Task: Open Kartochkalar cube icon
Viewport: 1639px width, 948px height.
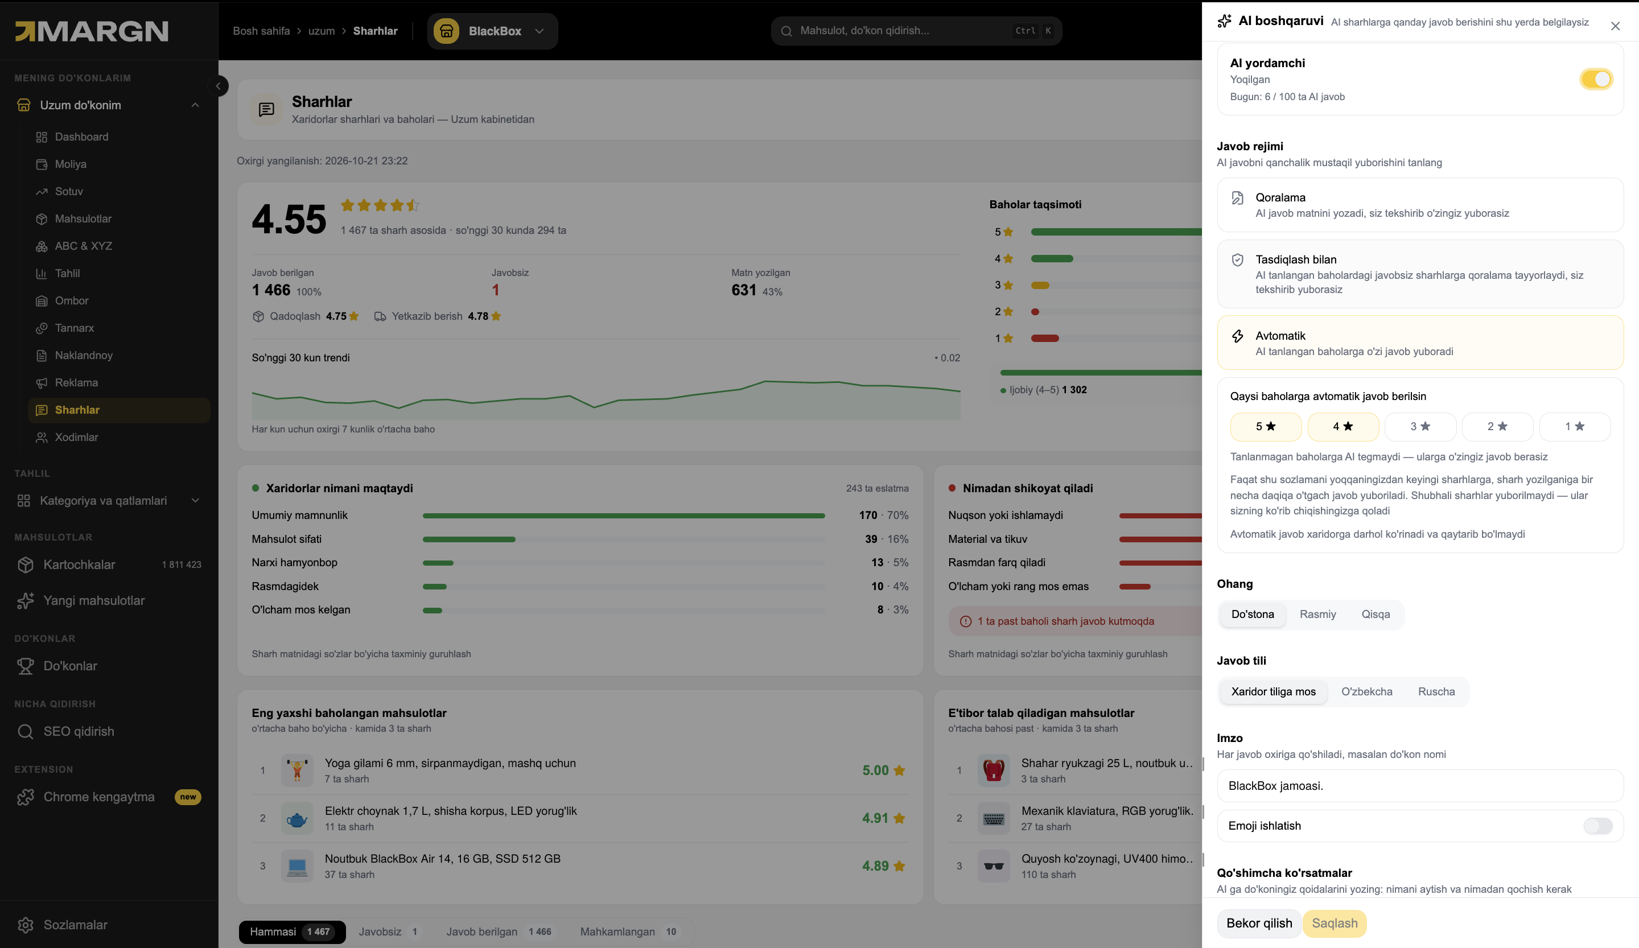Action: click(26, 565)
